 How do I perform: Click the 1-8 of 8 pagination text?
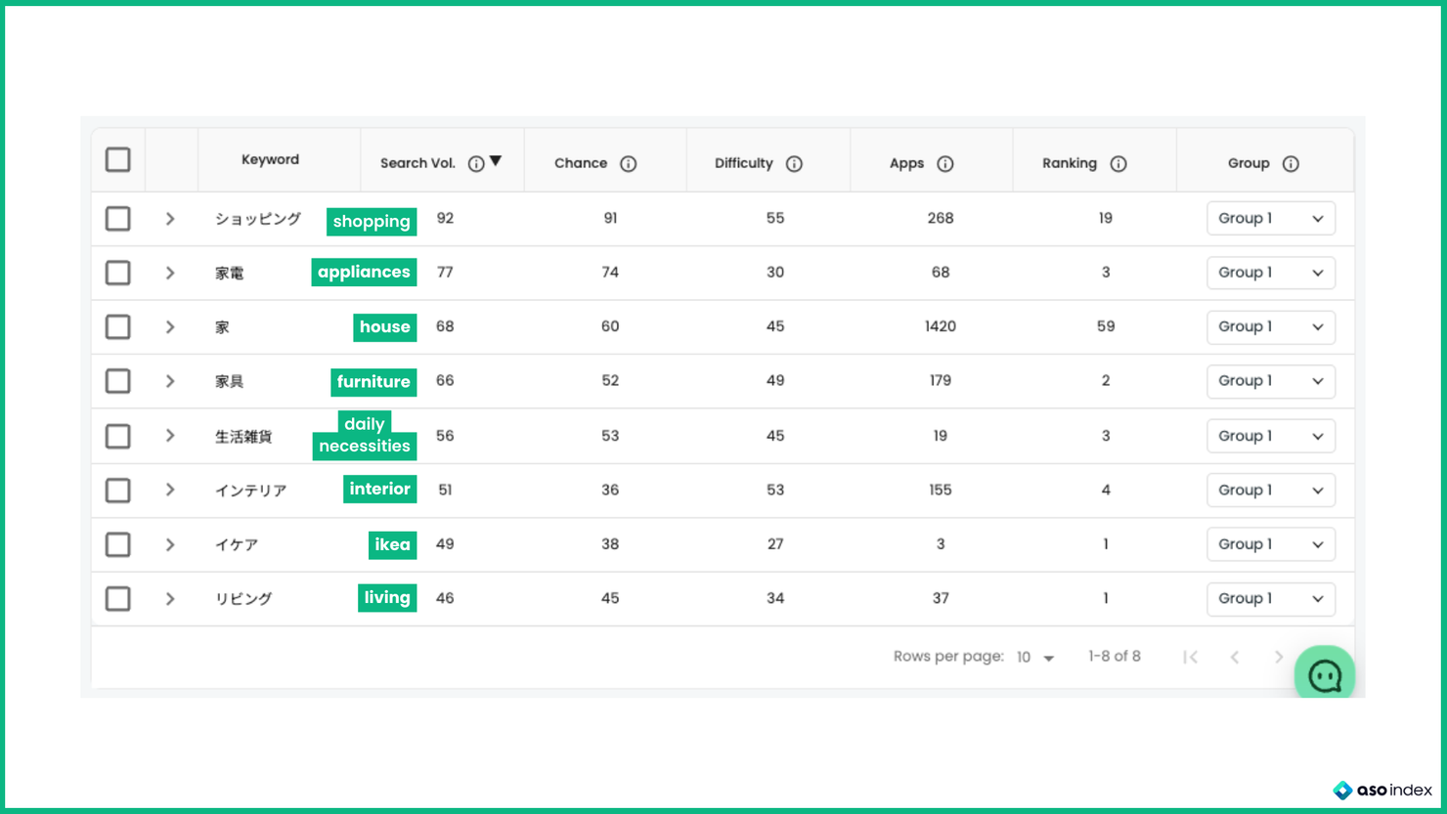1115,657
